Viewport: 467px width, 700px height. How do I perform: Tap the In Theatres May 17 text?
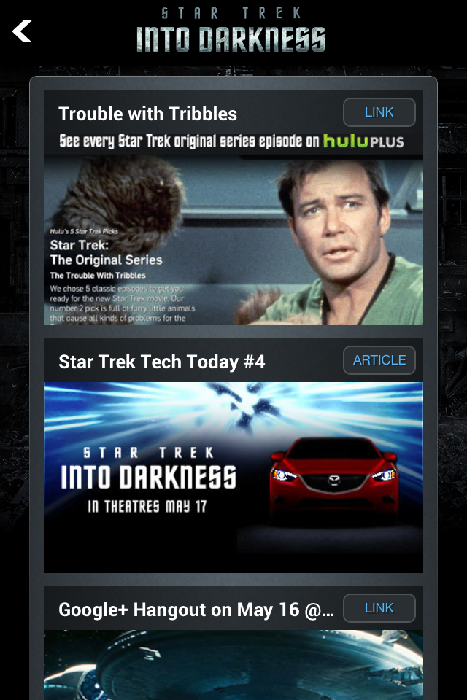pyautogui.click(x=147, y=506)
